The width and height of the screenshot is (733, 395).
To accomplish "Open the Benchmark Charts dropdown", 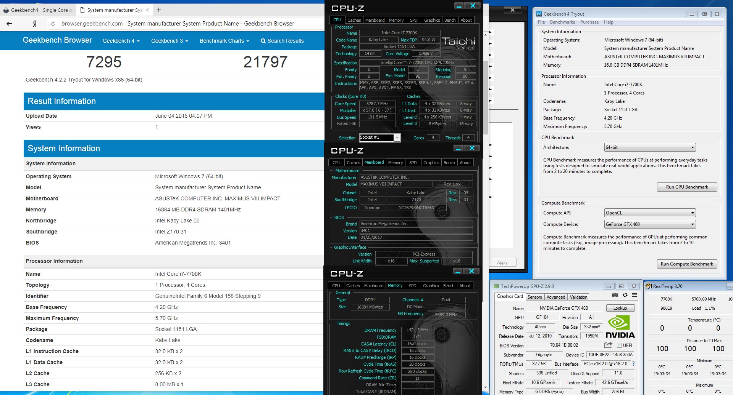I will tap(224, 41).
